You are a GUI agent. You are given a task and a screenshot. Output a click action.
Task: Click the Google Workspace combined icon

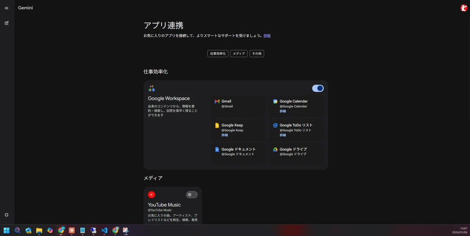coord(151,88)
